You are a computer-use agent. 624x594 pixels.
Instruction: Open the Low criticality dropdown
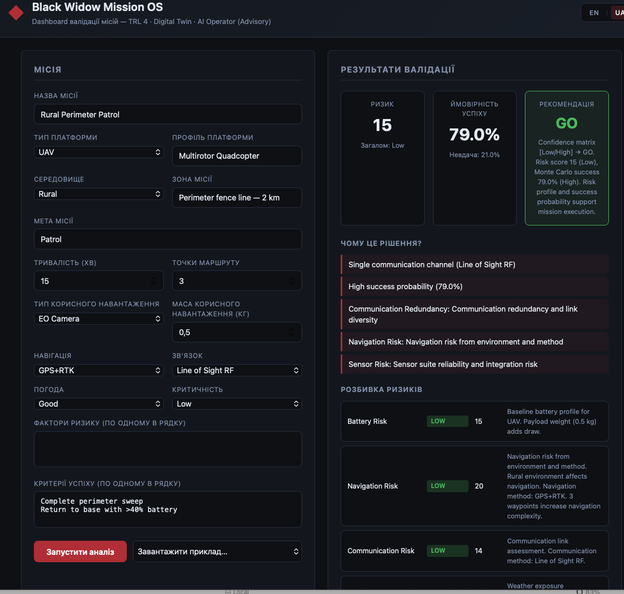click(237, 403)
